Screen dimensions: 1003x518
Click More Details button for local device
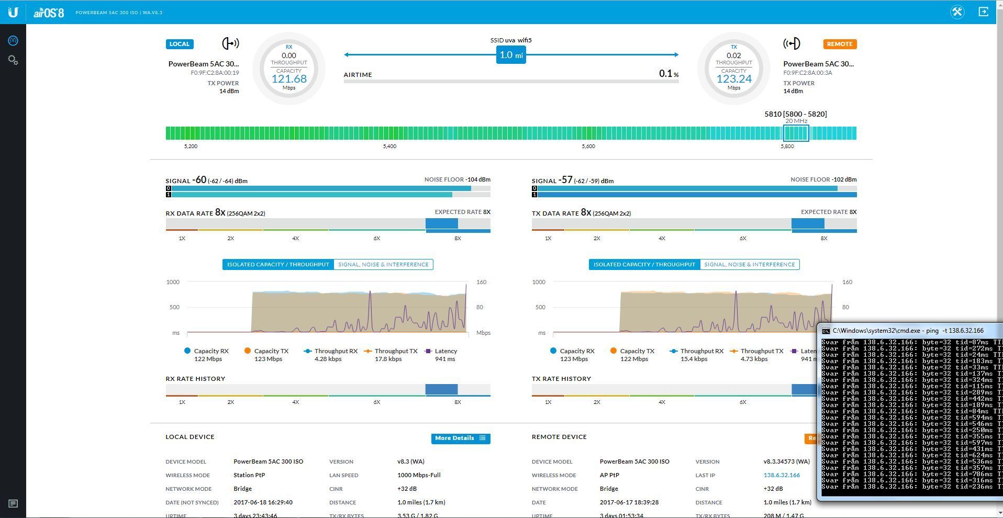point(461,438)
